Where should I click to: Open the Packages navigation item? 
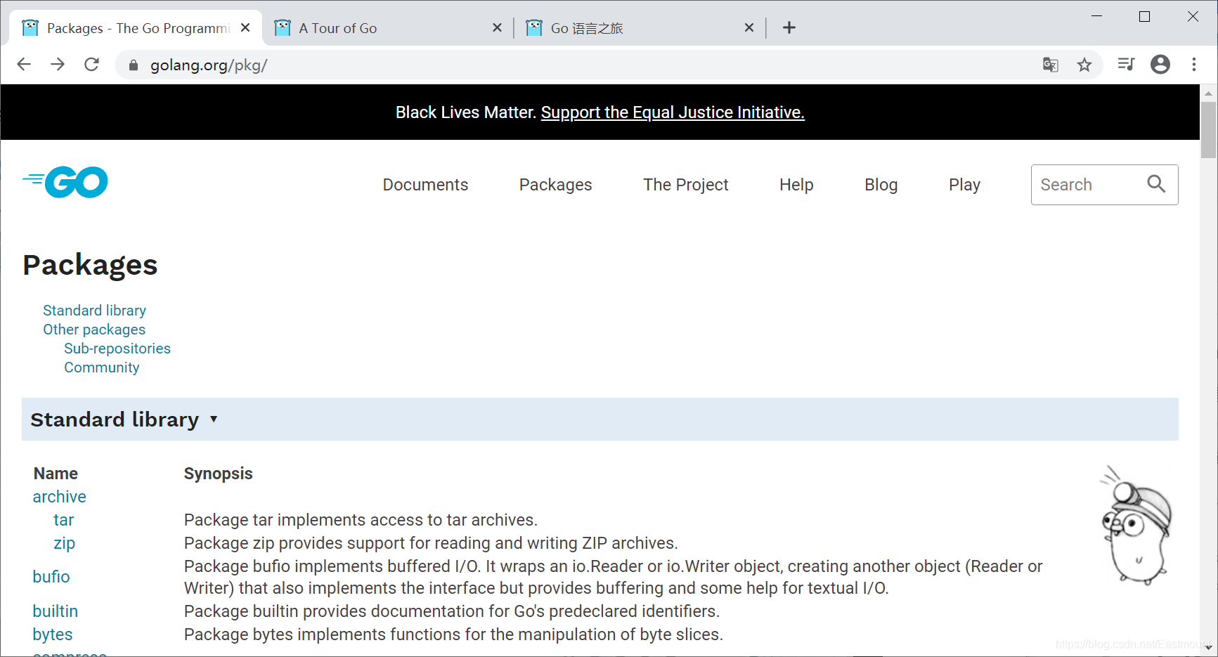[x=555, y=185]
